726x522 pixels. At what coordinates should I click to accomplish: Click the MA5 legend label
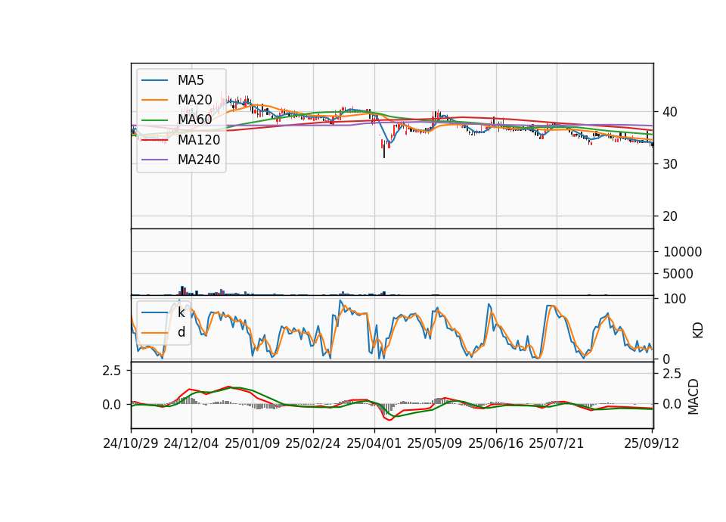191,80
